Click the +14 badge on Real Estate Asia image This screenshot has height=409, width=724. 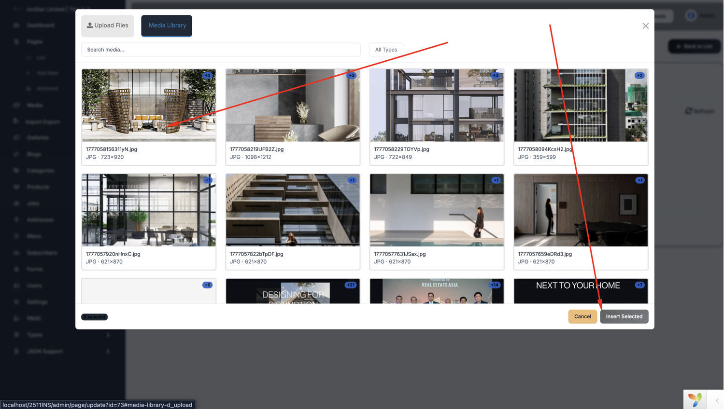[495, 285]
